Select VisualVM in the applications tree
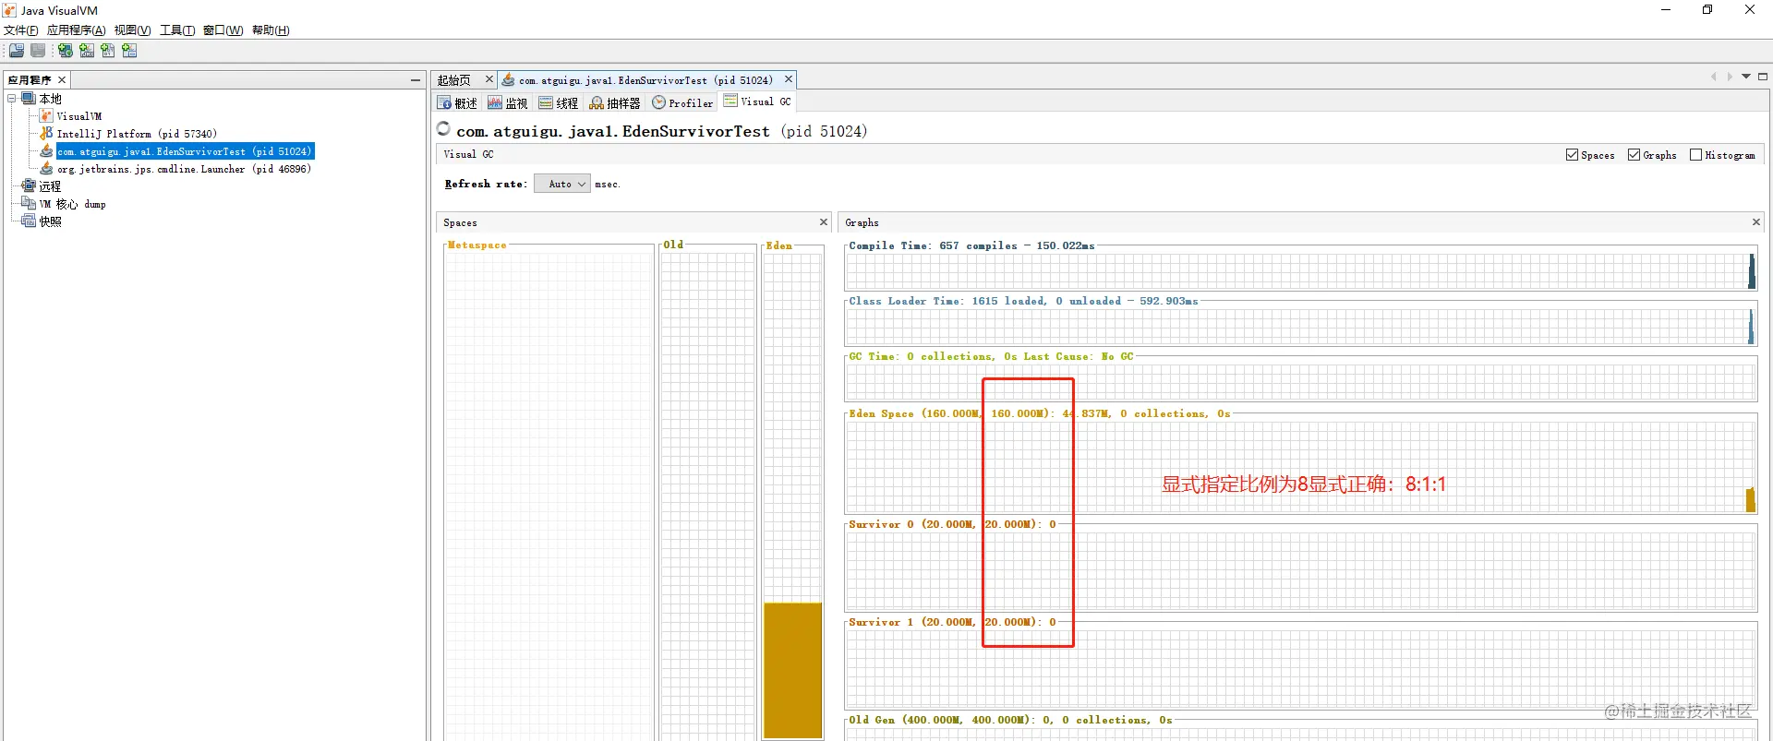 point(79,116)
